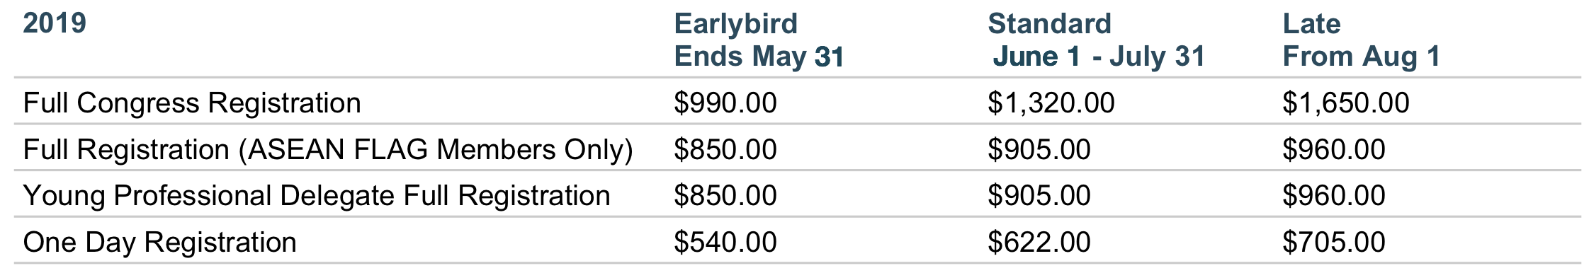Click the $1,320.00 standard price
This screenshot has width=1589, height=273.
point(1051,103)
